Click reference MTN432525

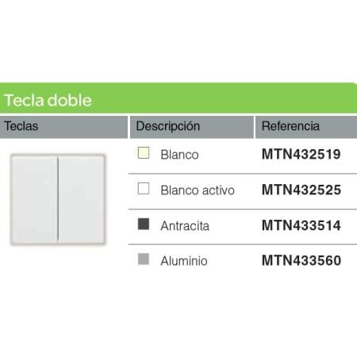[301, 190]
